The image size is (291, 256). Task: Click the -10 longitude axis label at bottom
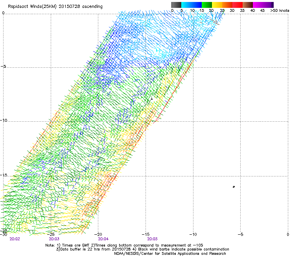[x=193, y=234]
